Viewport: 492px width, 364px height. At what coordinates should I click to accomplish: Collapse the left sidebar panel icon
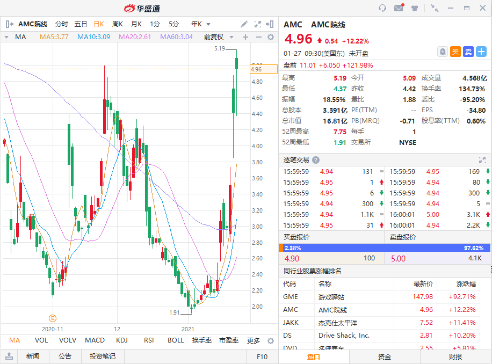click(10, 24)
